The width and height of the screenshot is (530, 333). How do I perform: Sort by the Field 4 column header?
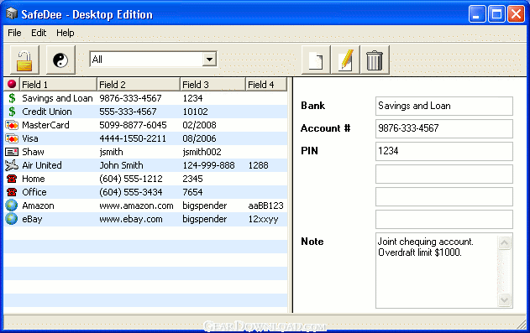[266, 85]
